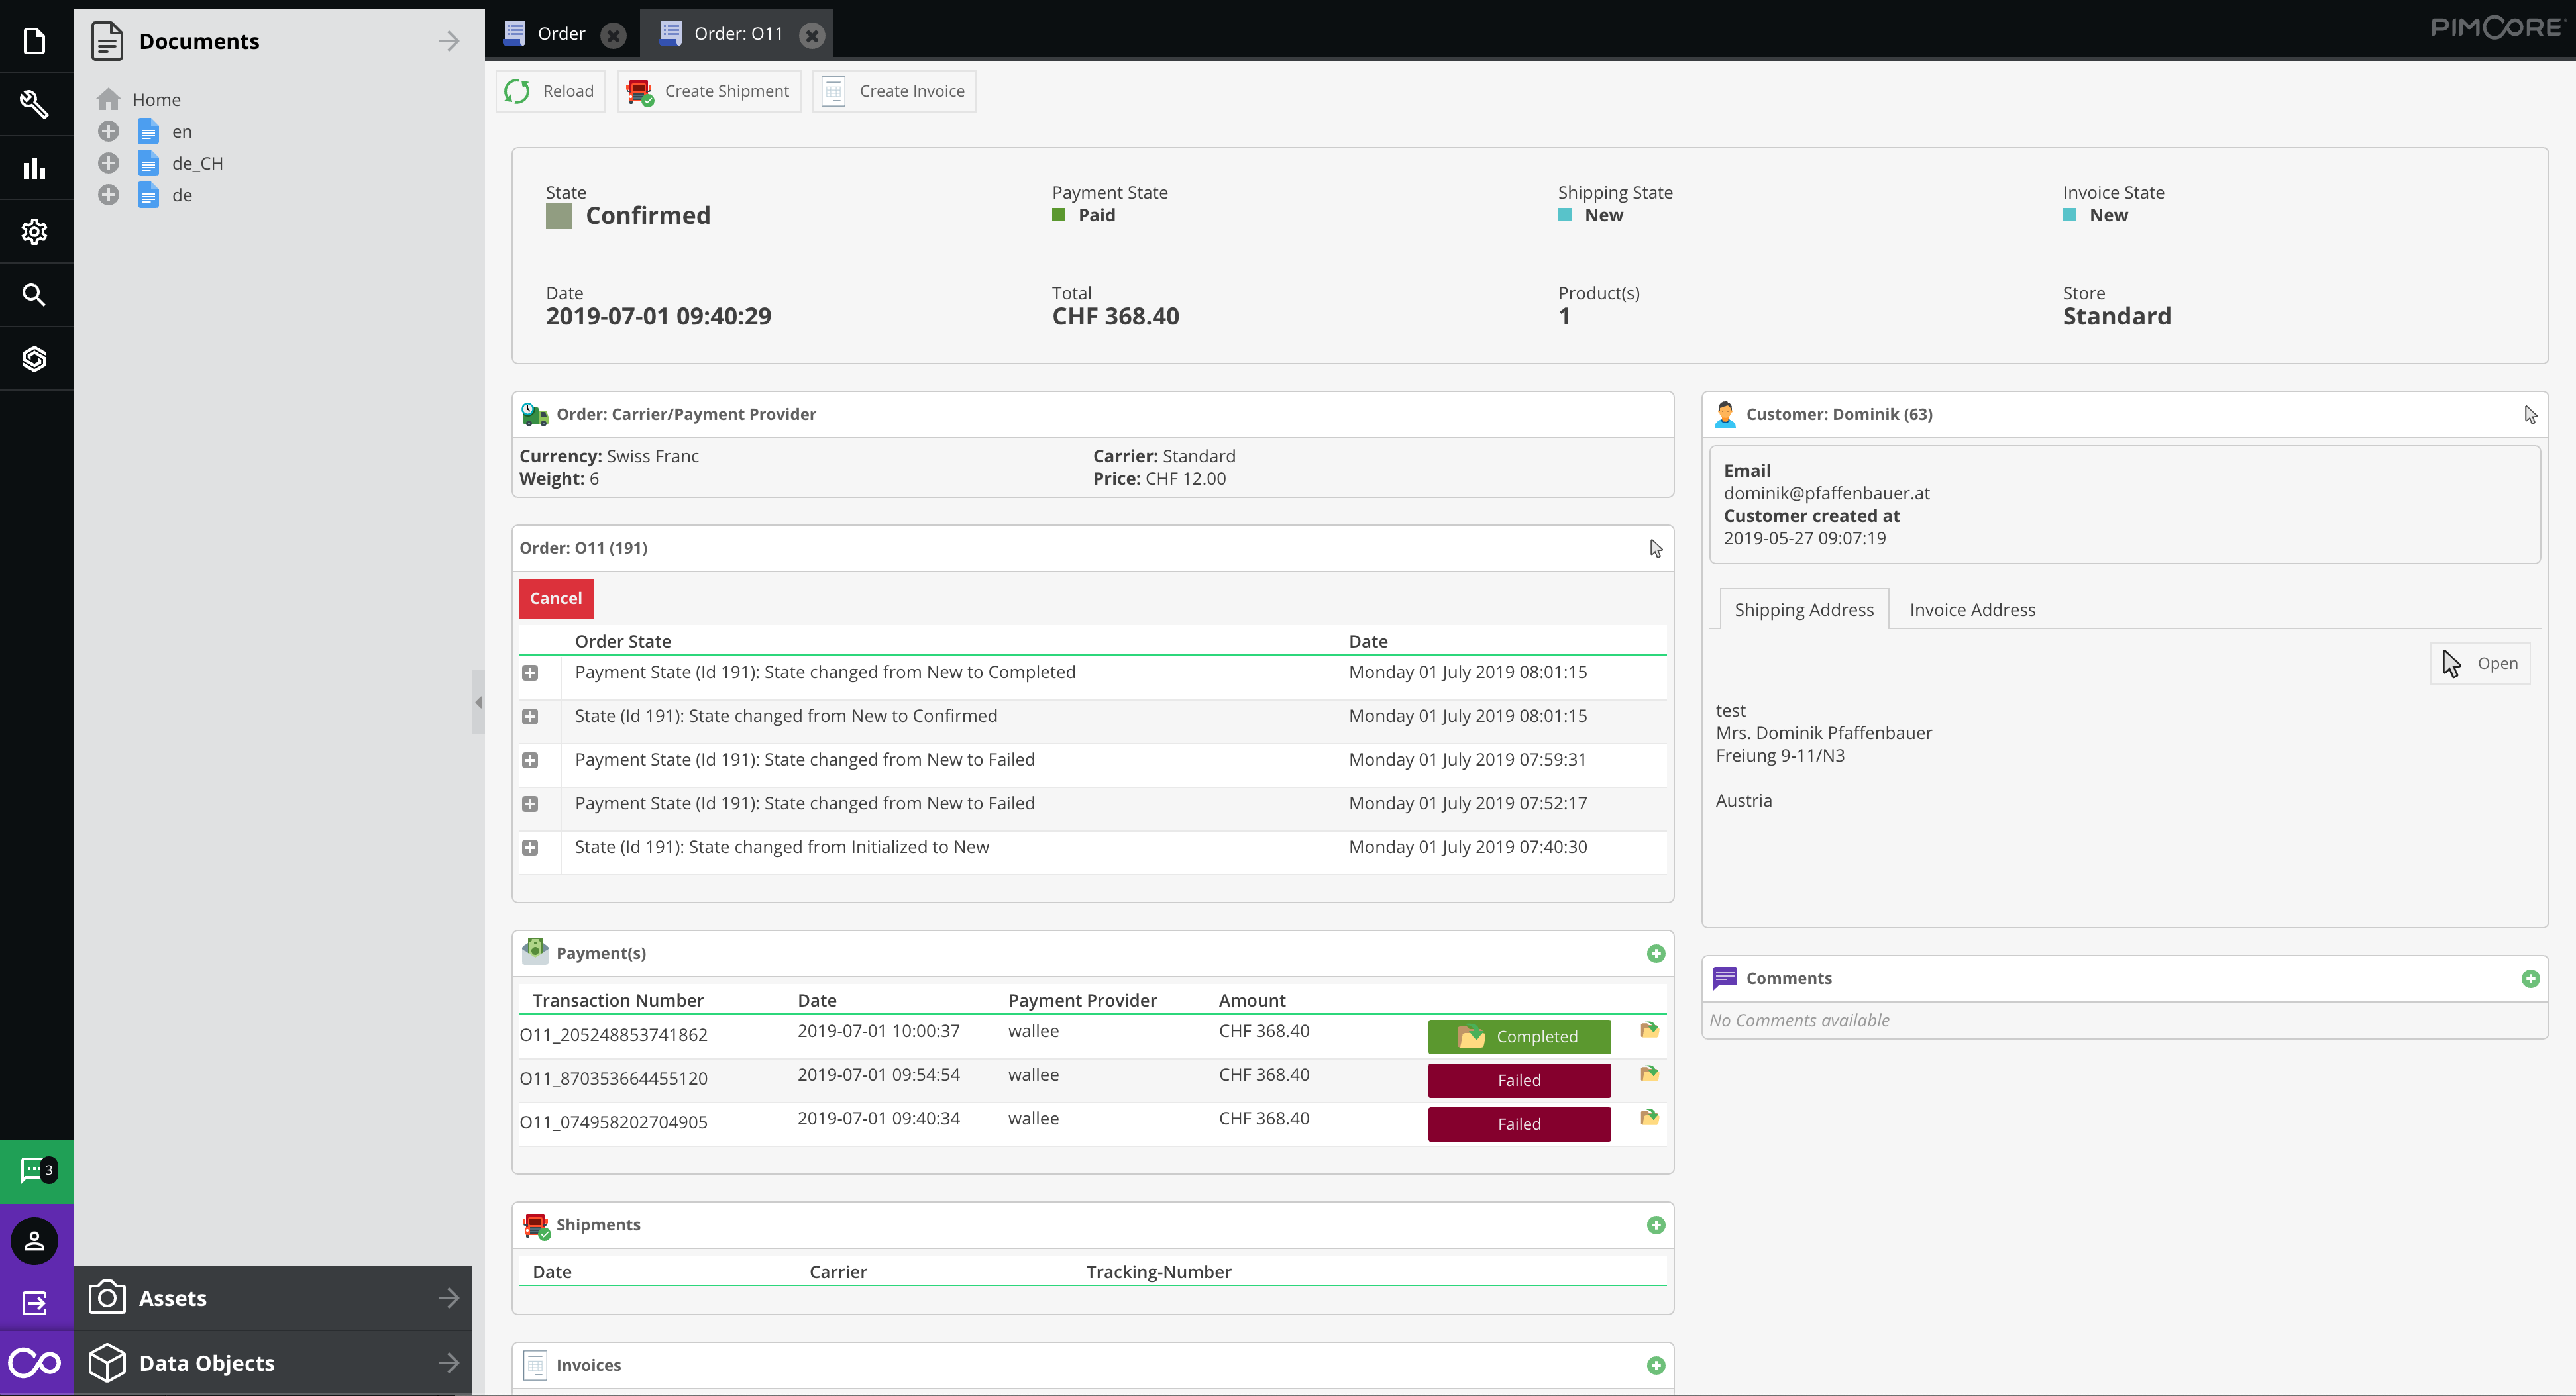2576x1396 pixels.
Task: Expand the en document tree node
Action: (109, 131)
